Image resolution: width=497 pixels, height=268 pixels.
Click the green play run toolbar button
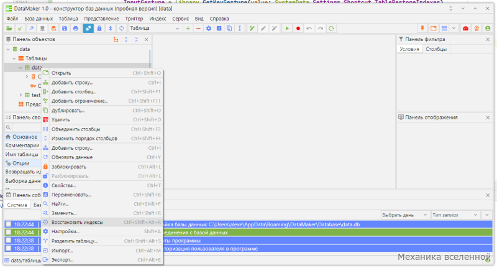(287, 29)
